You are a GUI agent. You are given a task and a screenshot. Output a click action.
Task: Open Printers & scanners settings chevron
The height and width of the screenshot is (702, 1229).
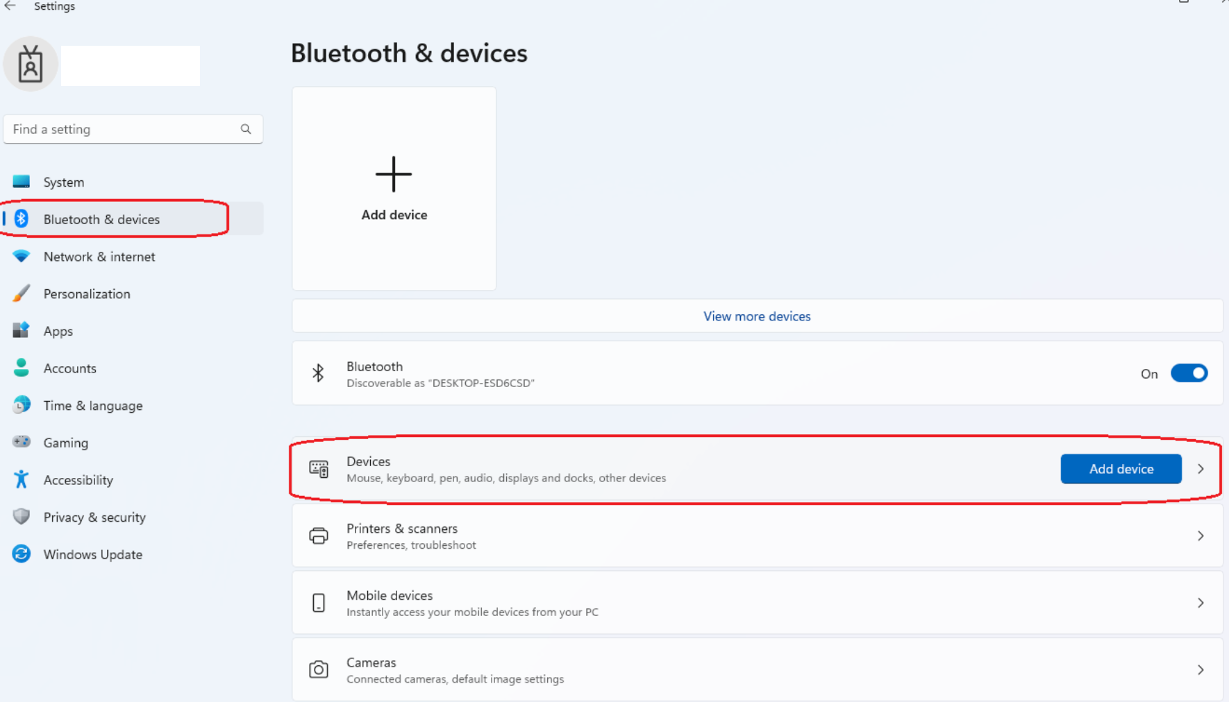click(1201, 536)
